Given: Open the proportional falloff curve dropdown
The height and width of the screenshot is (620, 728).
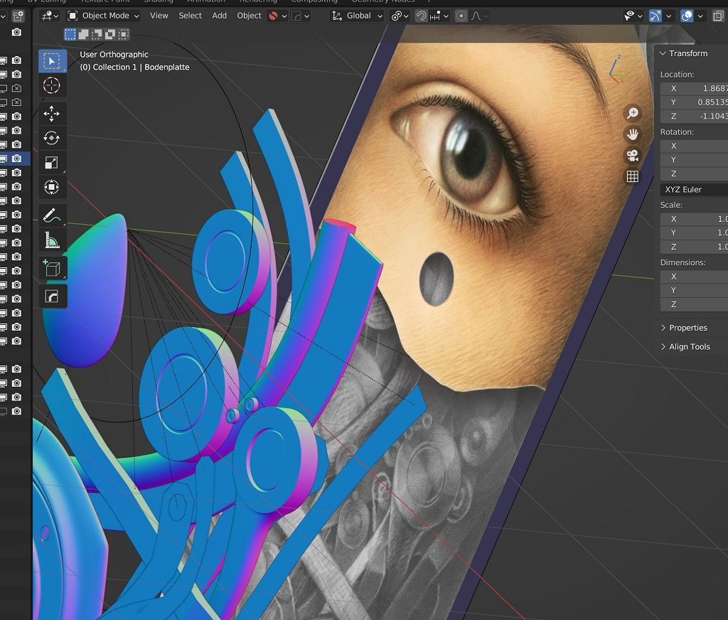Looking at the screenshot, I should (479, 16).
